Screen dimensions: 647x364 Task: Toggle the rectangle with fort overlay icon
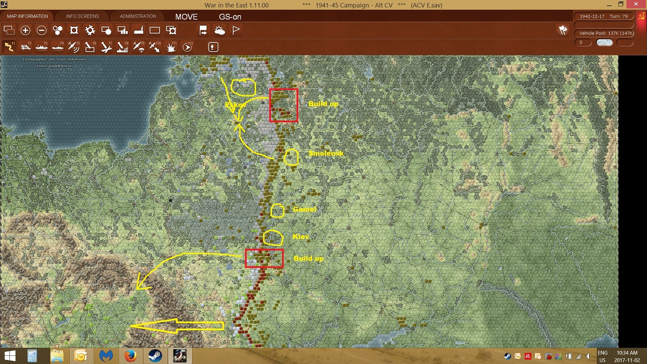[171, 31]
